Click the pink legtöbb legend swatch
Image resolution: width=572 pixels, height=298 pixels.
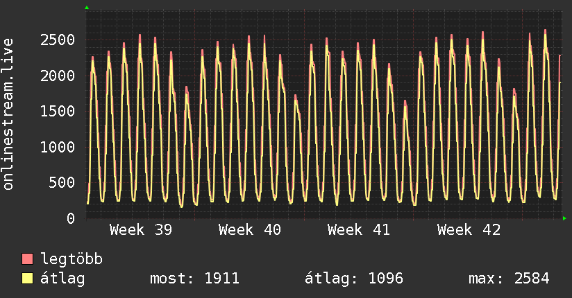click(x=27, y=259)
